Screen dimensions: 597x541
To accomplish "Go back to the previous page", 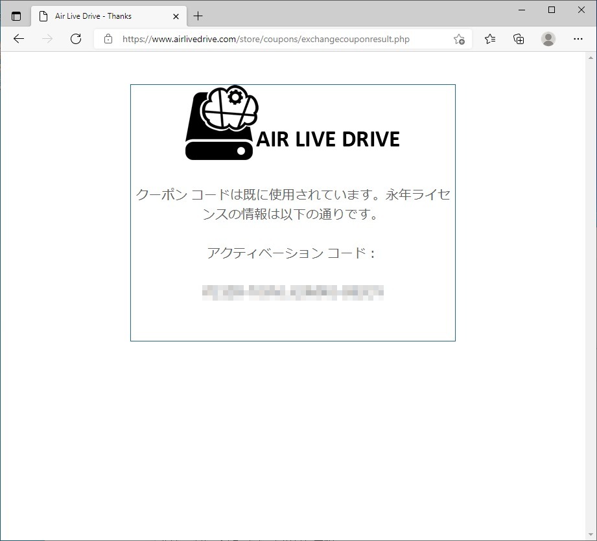I will click(x=19, y=39).
